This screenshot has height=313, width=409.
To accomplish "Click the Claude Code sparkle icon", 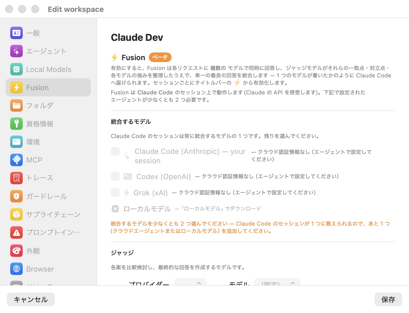I will [127, 156].
